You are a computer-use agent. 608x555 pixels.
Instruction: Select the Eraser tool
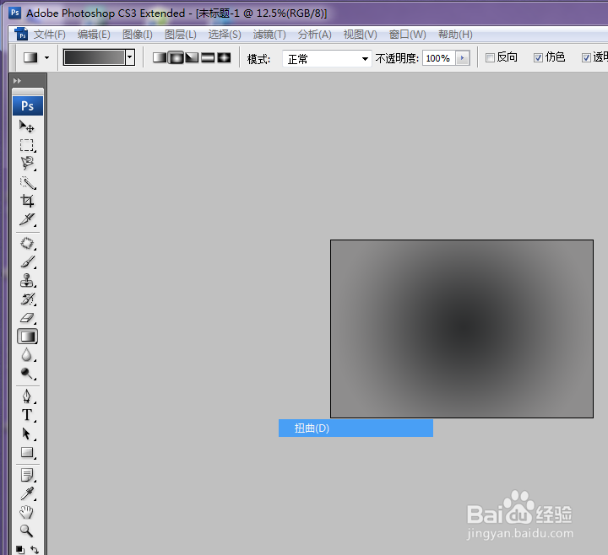pyautogui.click(x=27, y=318)
